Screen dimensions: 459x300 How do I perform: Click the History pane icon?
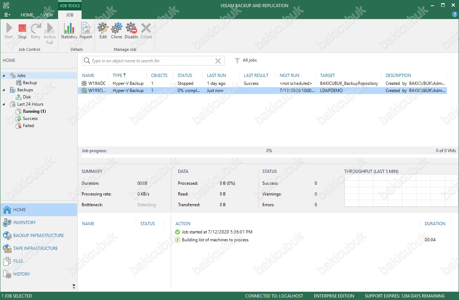coord(7,274)
